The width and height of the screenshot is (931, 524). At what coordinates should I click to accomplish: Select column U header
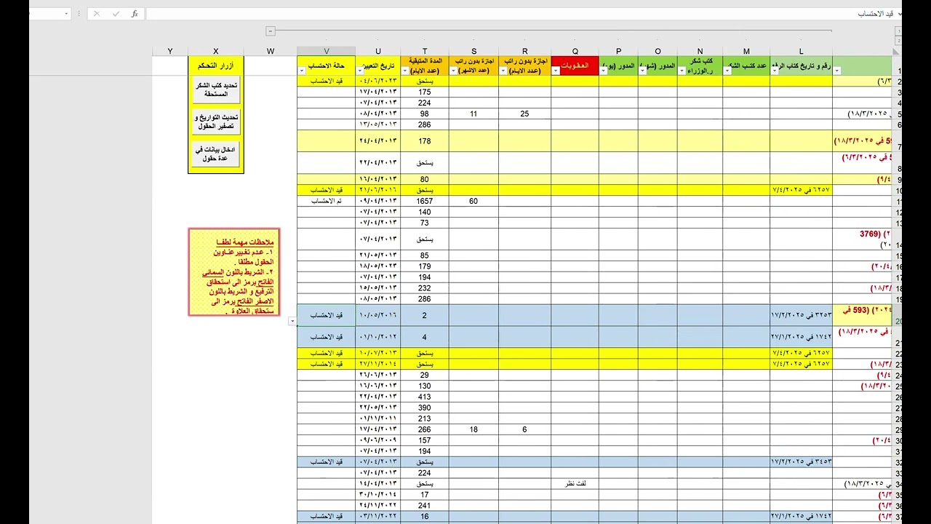pyautogui.click(x=377, y=51)
